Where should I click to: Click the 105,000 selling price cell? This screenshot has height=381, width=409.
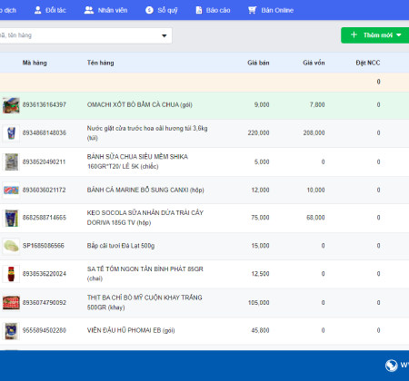258,303
